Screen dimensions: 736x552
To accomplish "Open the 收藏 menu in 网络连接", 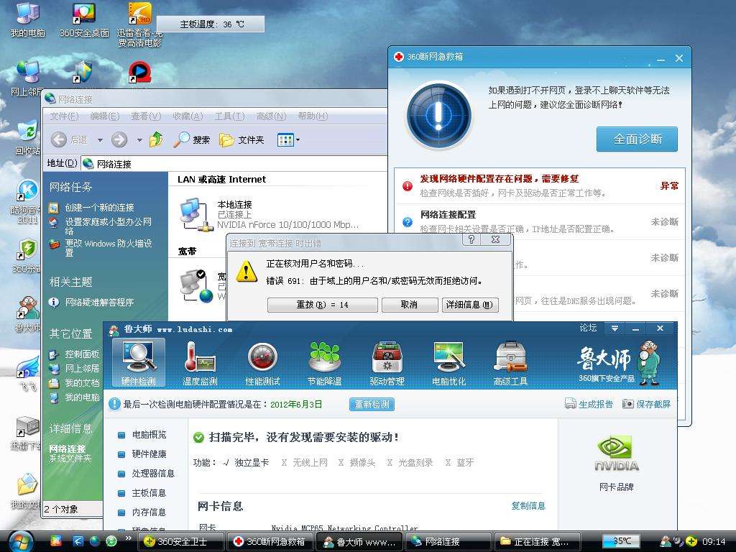I will pyautogui.click(x=187, y=116).
